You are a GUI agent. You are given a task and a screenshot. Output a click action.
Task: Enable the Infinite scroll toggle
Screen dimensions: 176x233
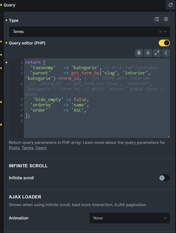(164, 178)
